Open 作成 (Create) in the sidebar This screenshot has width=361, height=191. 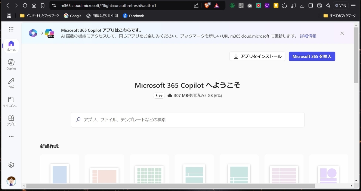11,83
